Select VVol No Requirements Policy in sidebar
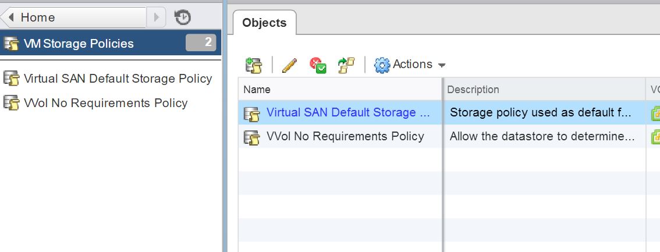660x252 pixels. pyautogui.click(x=106, y=103)
